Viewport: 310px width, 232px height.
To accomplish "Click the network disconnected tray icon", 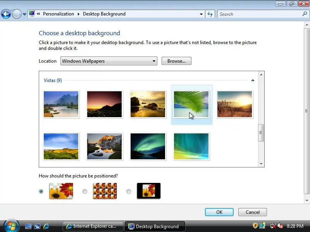I will (273, 226).
